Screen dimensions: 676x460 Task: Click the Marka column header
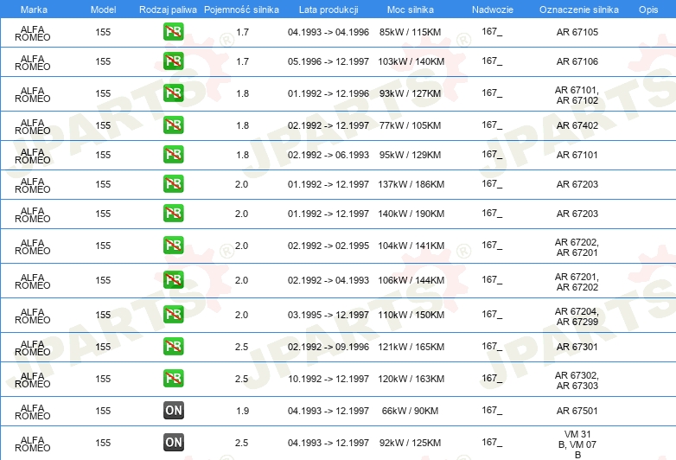point(34,10)
